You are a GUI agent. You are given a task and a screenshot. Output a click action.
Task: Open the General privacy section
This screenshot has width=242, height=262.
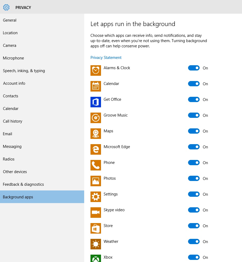(x=42, y=20)
